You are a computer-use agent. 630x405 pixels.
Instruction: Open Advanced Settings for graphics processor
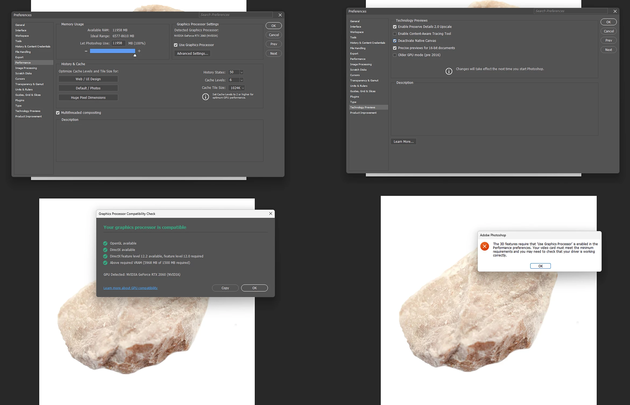[192, 53]
